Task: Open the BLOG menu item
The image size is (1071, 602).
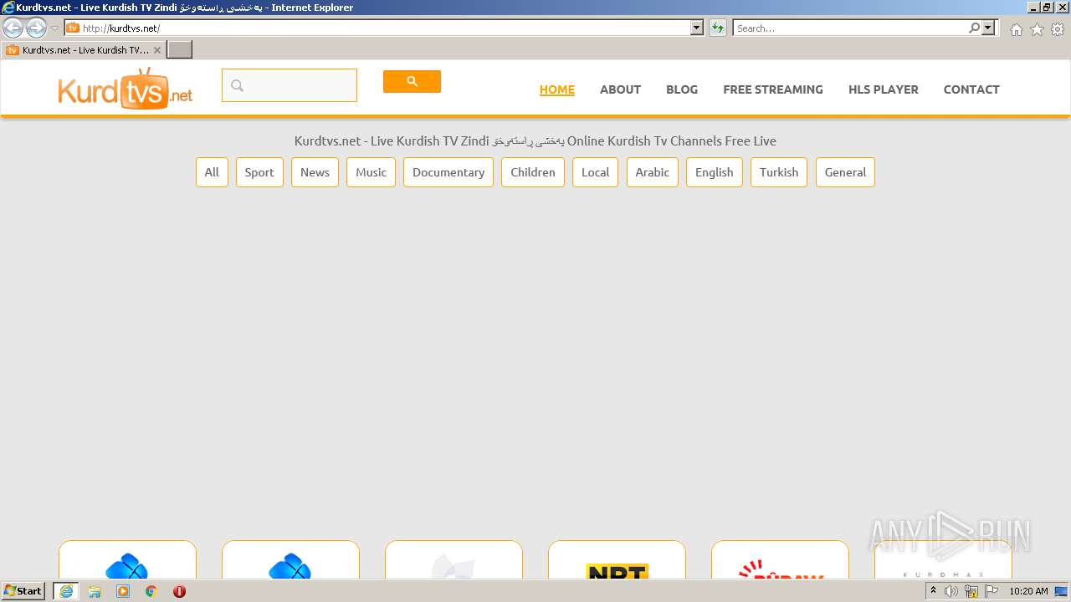Action: point(682,89)
